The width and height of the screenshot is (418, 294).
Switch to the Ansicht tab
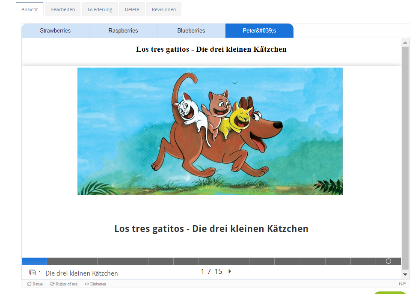pyautogui.click(x=30, y=9)
